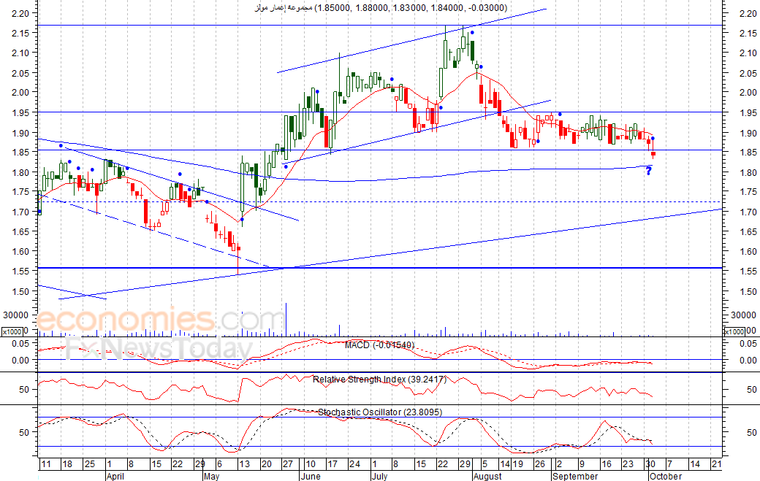Click the x1000 volume multiplier box on the right
The width and height of the screenshot is (760, 481).
point(734,331)
